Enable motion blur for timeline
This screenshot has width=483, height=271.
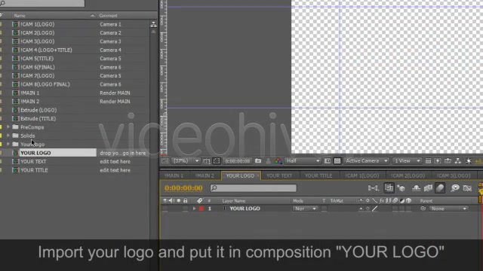tap(440, 188)
